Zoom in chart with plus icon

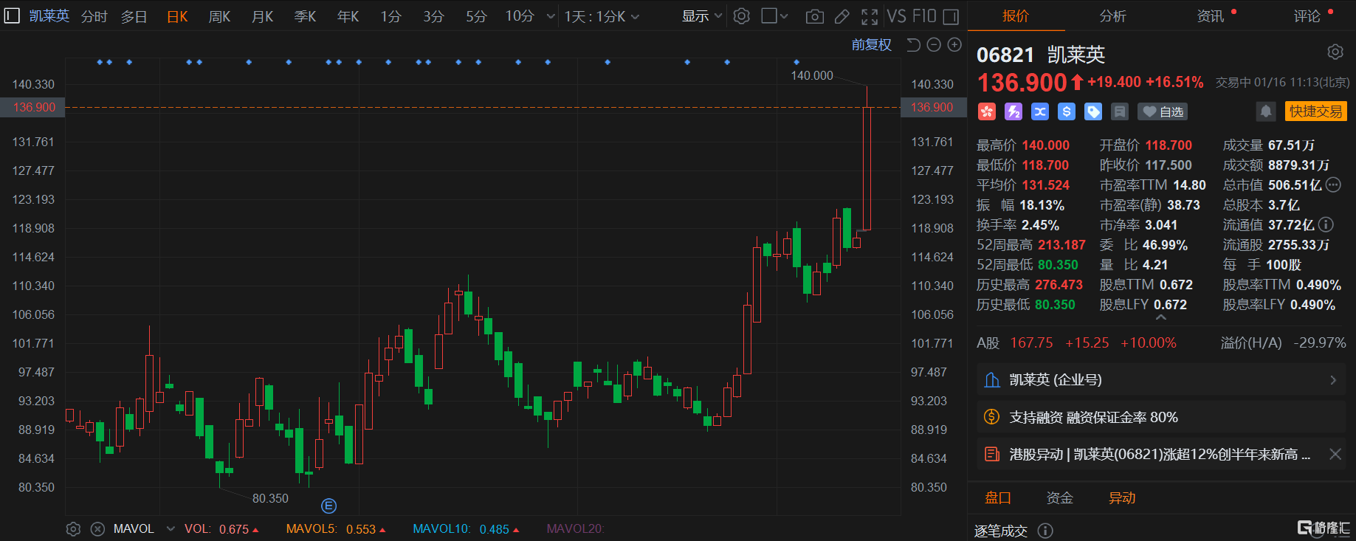954,45
